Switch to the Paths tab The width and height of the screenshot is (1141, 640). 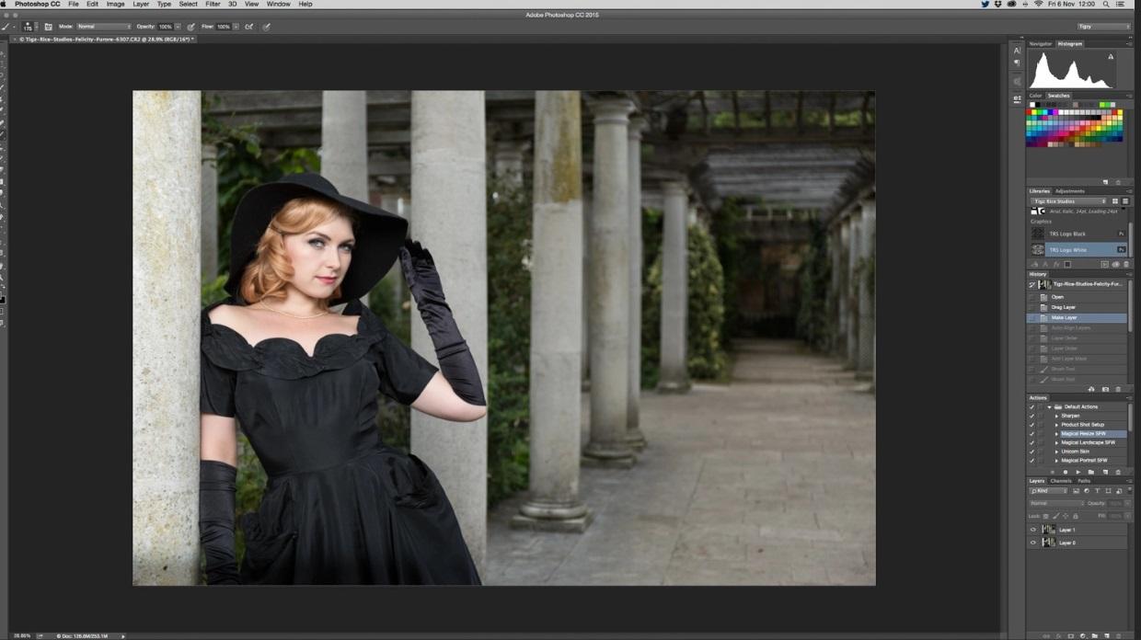pos(1084,481)
